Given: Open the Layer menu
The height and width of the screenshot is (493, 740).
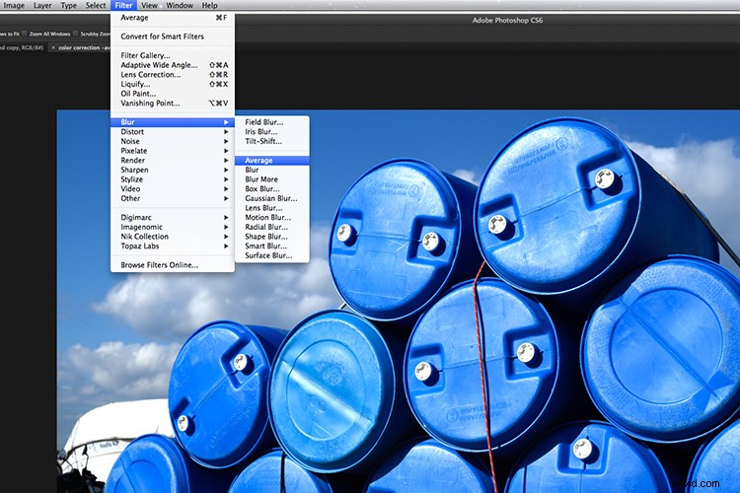Looking at the screenshot, I should (42, 5).
